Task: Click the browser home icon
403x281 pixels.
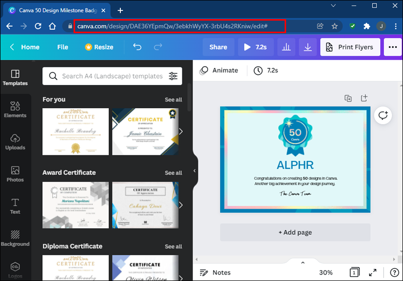Action: point(52,26)
